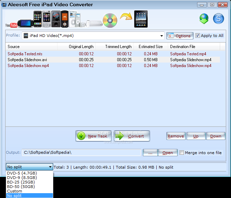Choose No split in dropdown list
Screen dimensions: 231x198
click(29, 196)
